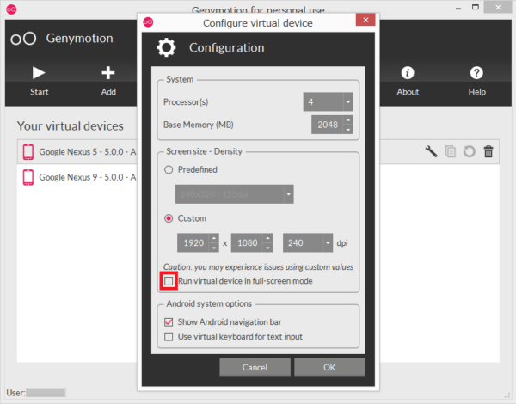Image resolution: width=516 pixels, height=404 pixels.
Task: Click the Configuration gear icon
Action: pos(166,47)
